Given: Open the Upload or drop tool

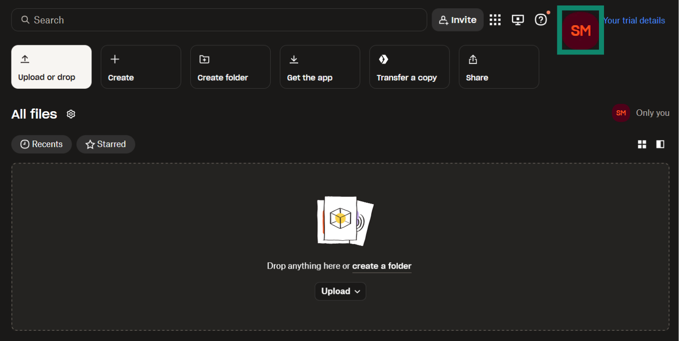Looking at the screenshot, I should pos(51,67).
